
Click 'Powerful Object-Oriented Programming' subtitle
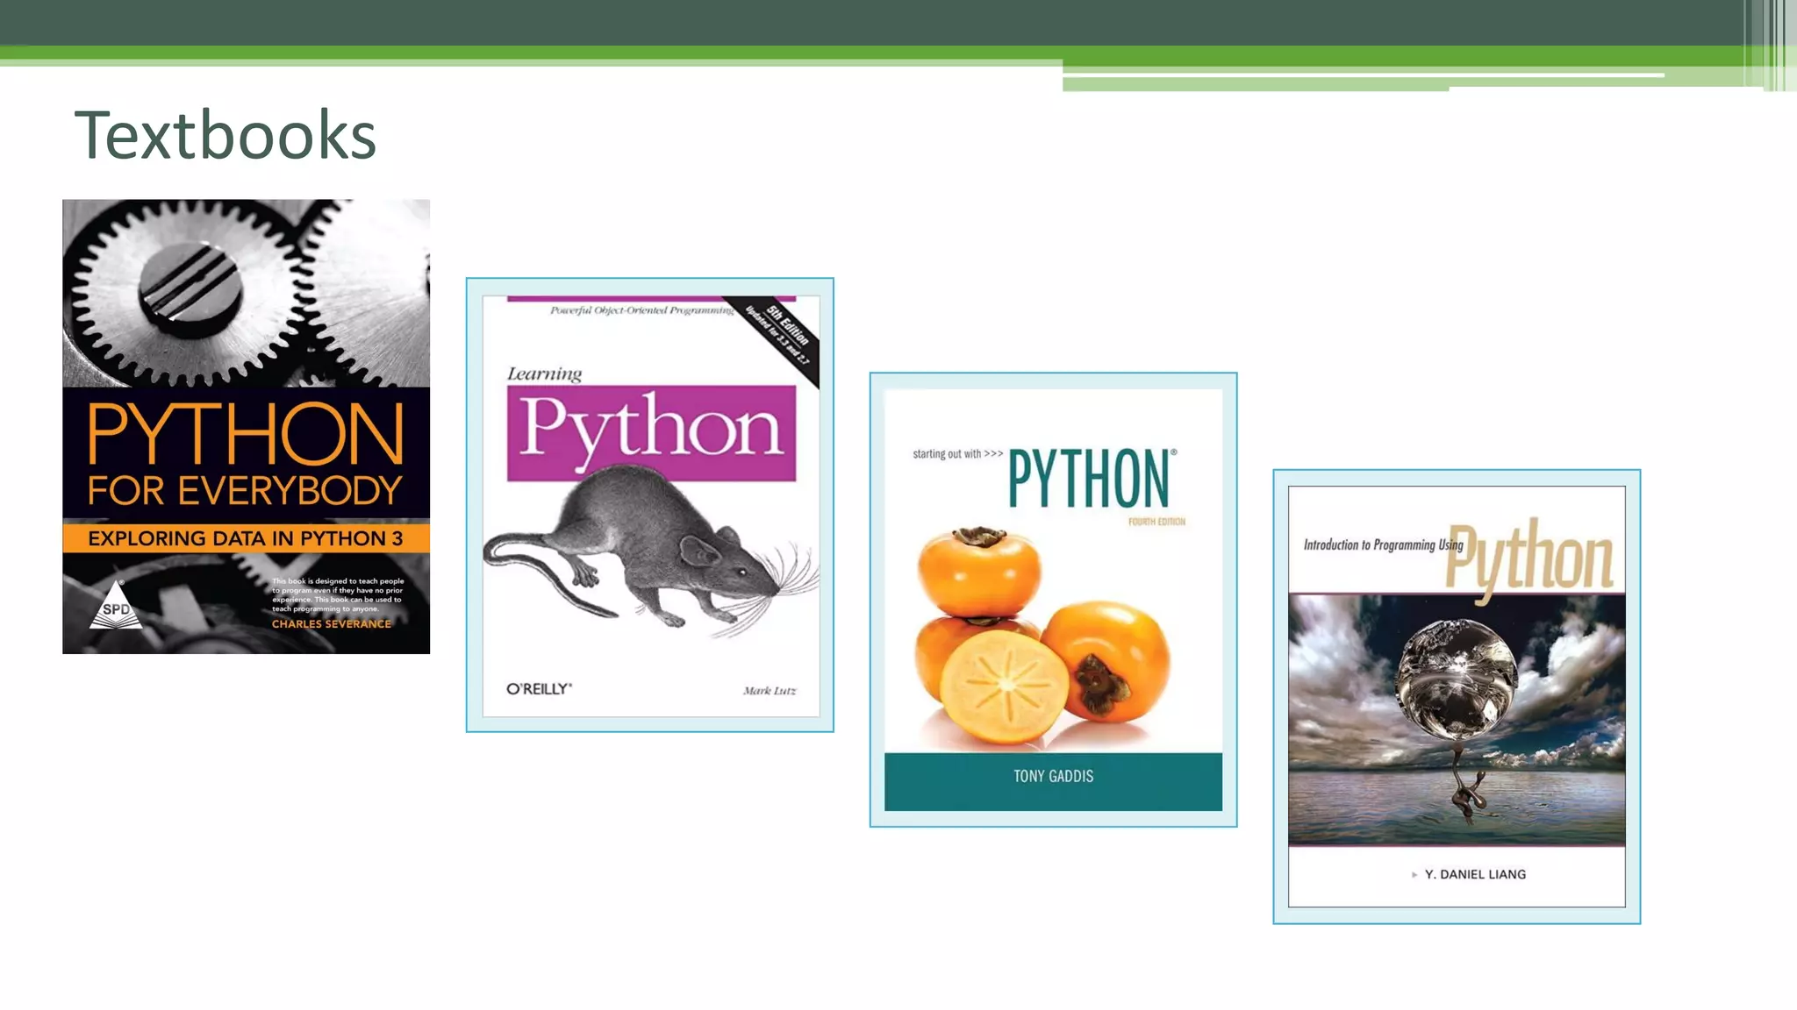coord(642,310)
